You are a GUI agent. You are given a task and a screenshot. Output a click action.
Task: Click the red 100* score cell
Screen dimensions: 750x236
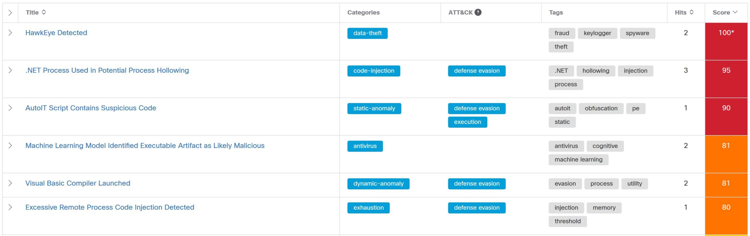point(726,41)
